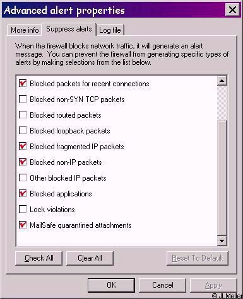Click the Check All button
The width and height of the screenshot is (243, 299).
(x=39, y=258)
